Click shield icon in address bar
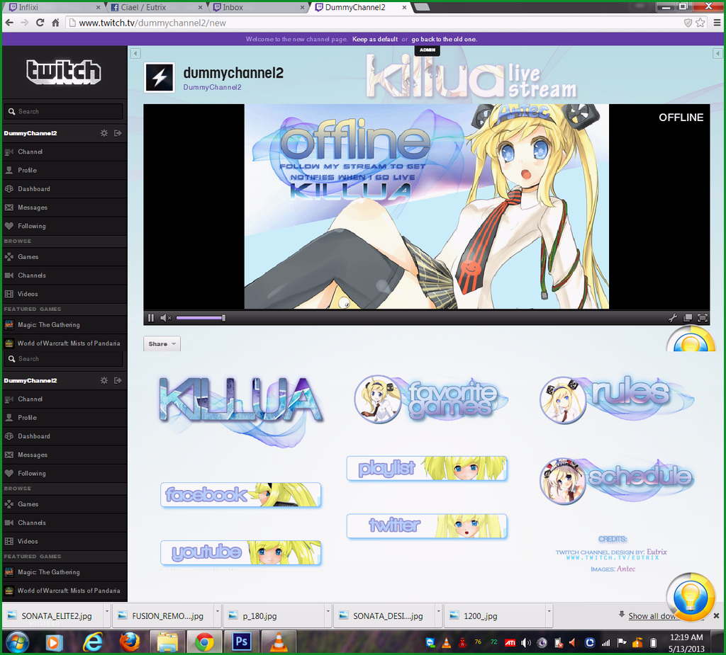726x655 pixels. (x=688, y=23)
